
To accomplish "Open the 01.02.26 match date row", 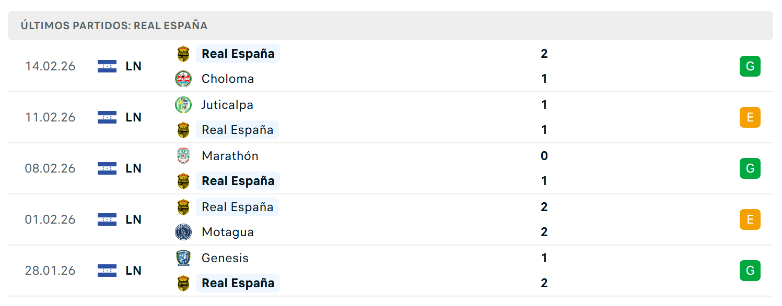I will click(x=391, y=219).
